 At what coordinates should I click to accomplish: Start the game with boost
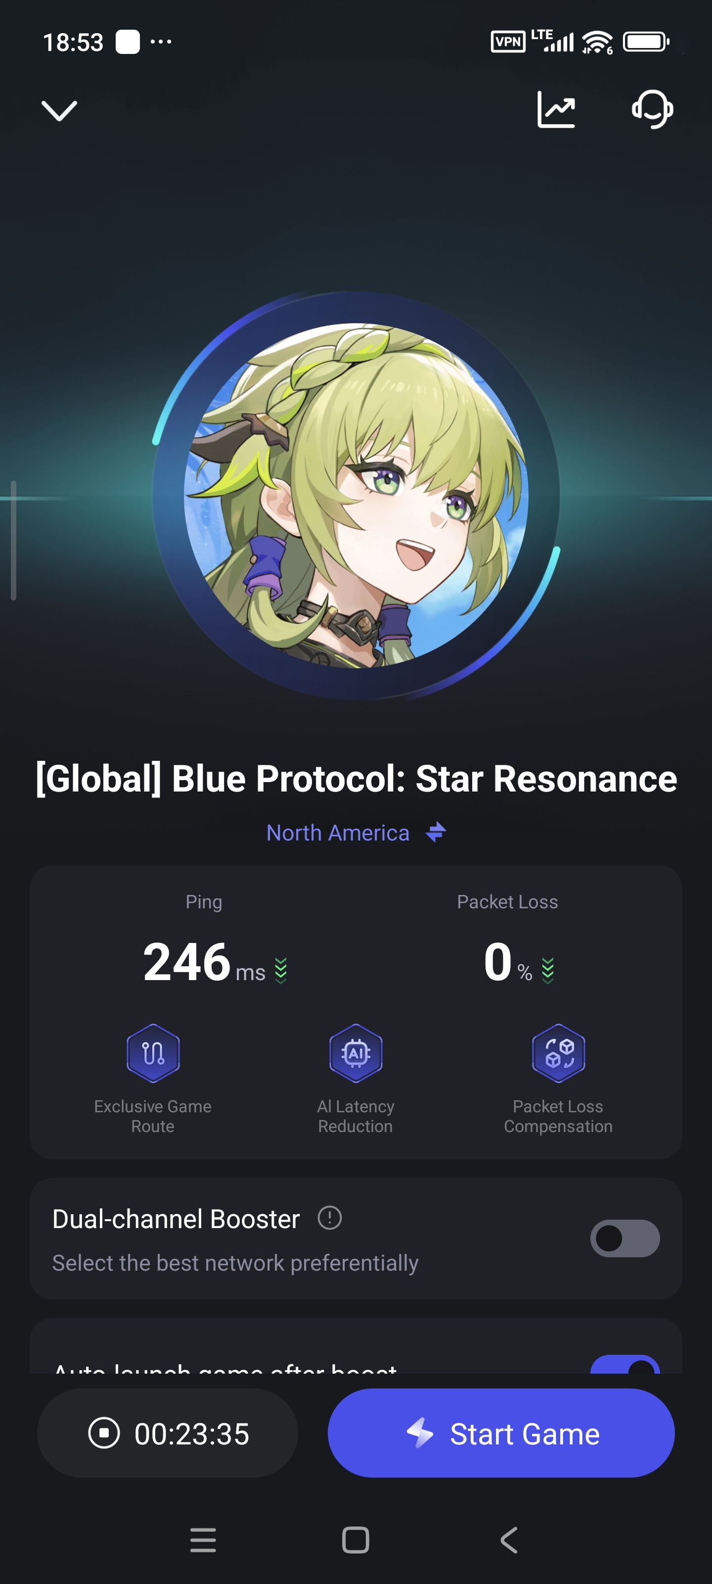coord(501,1434)
